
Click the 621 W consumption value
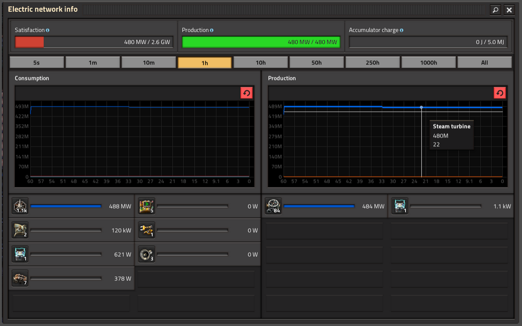[123, 254]
